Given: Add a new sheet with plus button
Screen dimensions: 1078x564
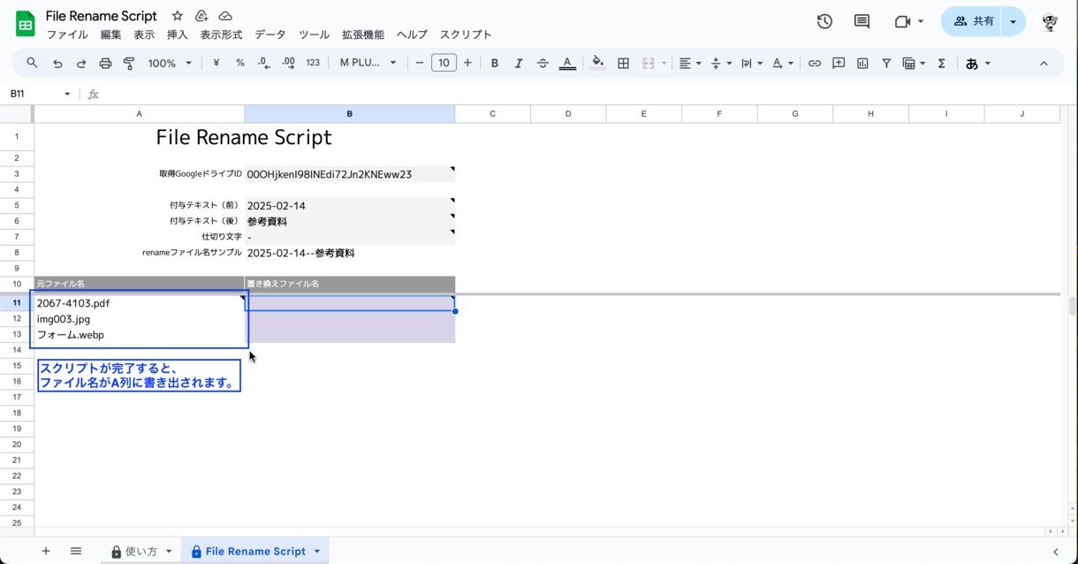Looking at the screenshot, I should click(x=46, y=551).
